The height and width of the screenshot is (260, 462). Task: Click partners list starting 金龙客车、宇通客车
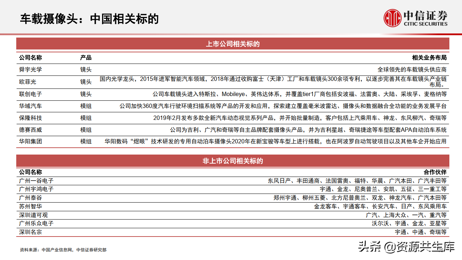click(380, 206)
